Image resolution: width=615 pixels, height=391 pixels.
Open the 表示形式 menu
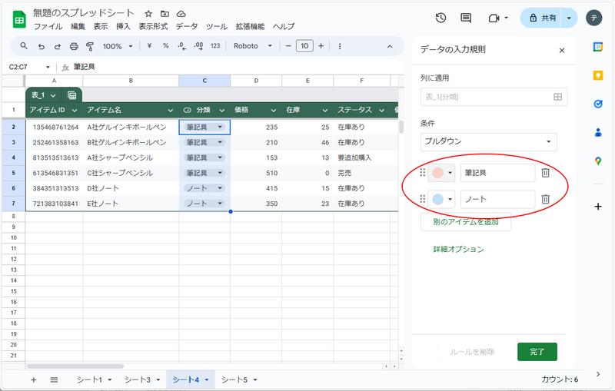point(153,27)
